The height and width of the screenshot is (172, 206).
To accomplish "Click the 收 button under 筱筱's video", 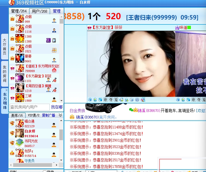I will 106,100.
